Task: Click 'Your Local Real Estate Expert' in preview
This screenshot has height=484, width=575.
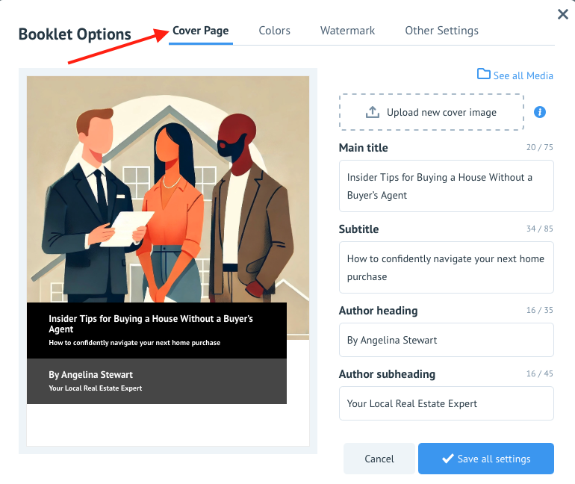Action: coord(96,388)
